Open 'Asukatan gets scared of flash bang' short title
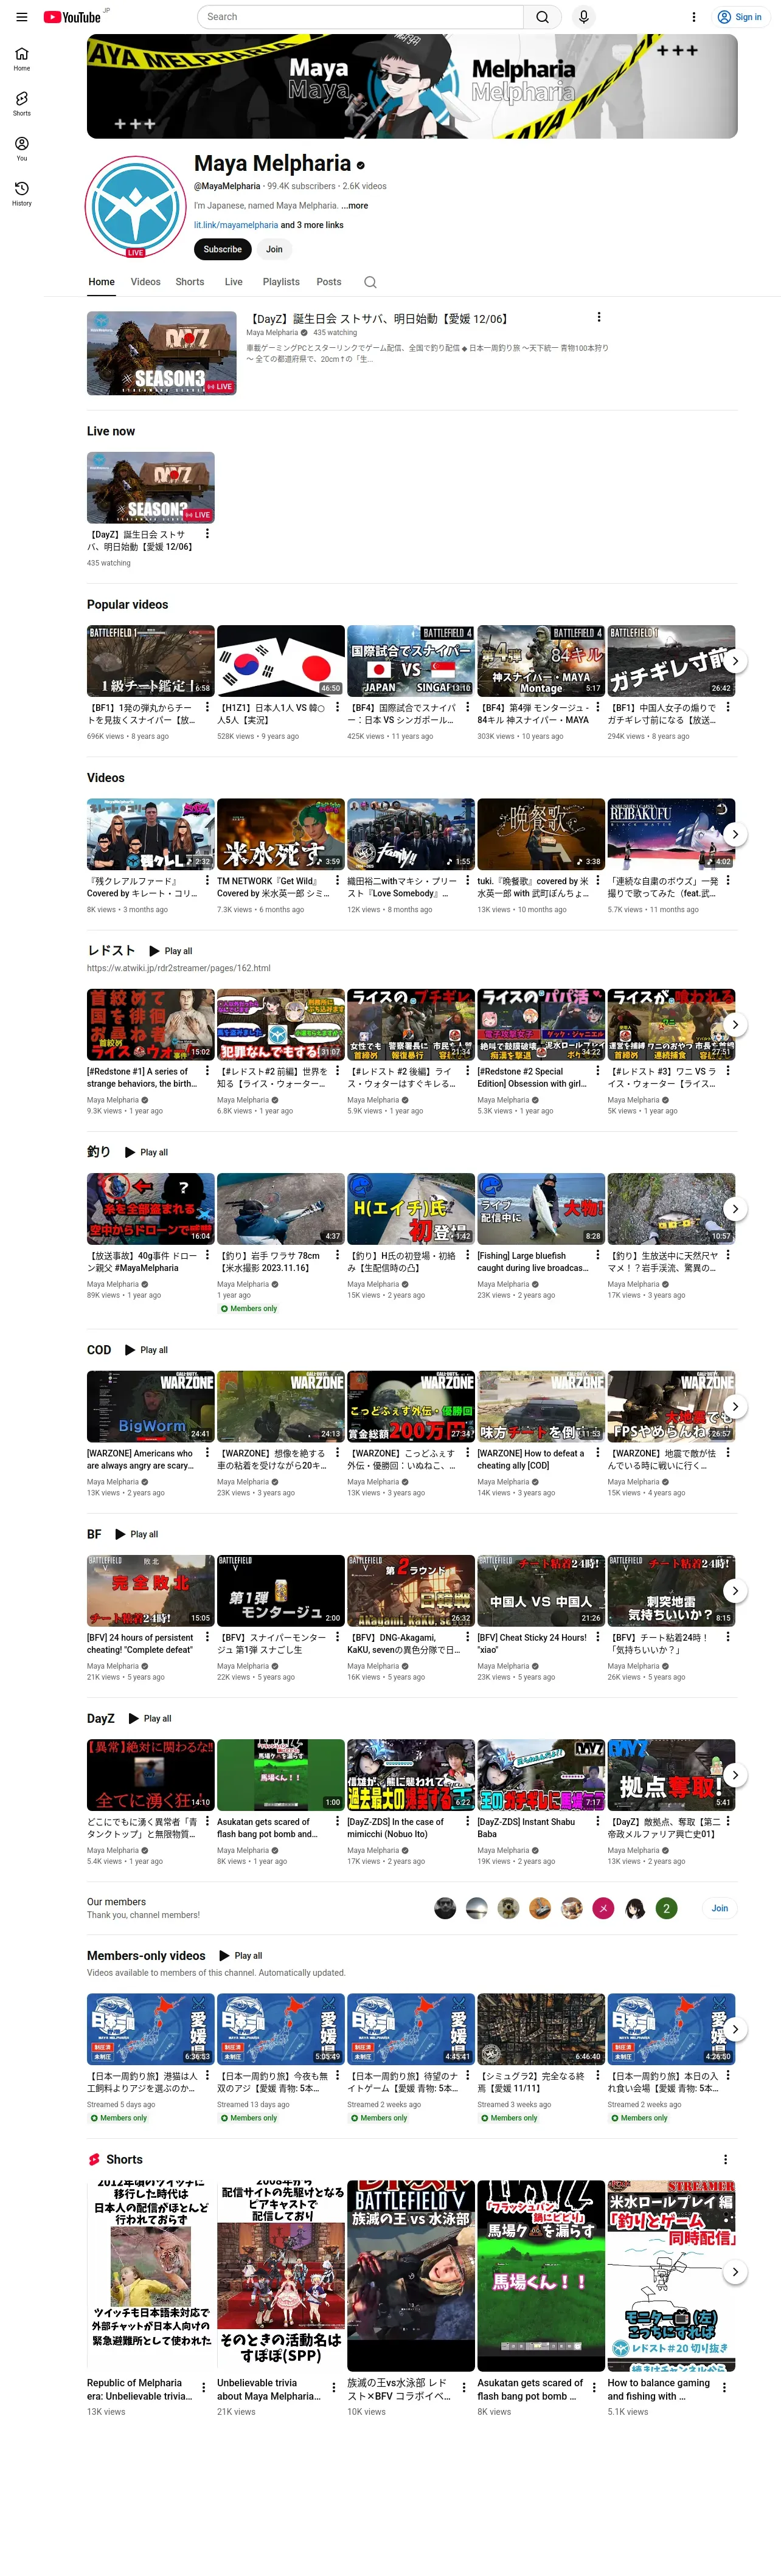The image size is (781, 2576). point(530,2390)
